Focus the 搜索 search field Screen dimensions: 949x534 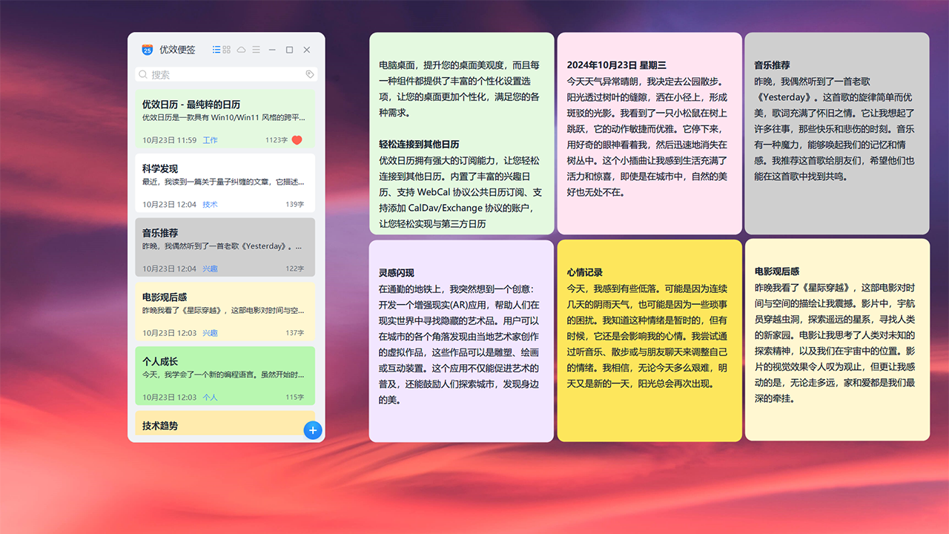click(222, 75)
